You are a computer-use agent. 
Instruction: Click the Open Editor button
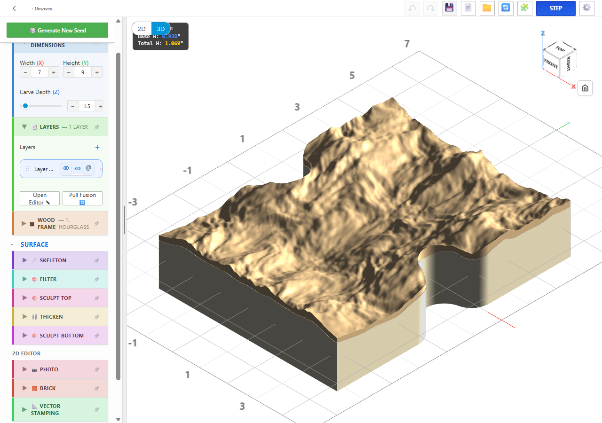click(x=40, y=198)
